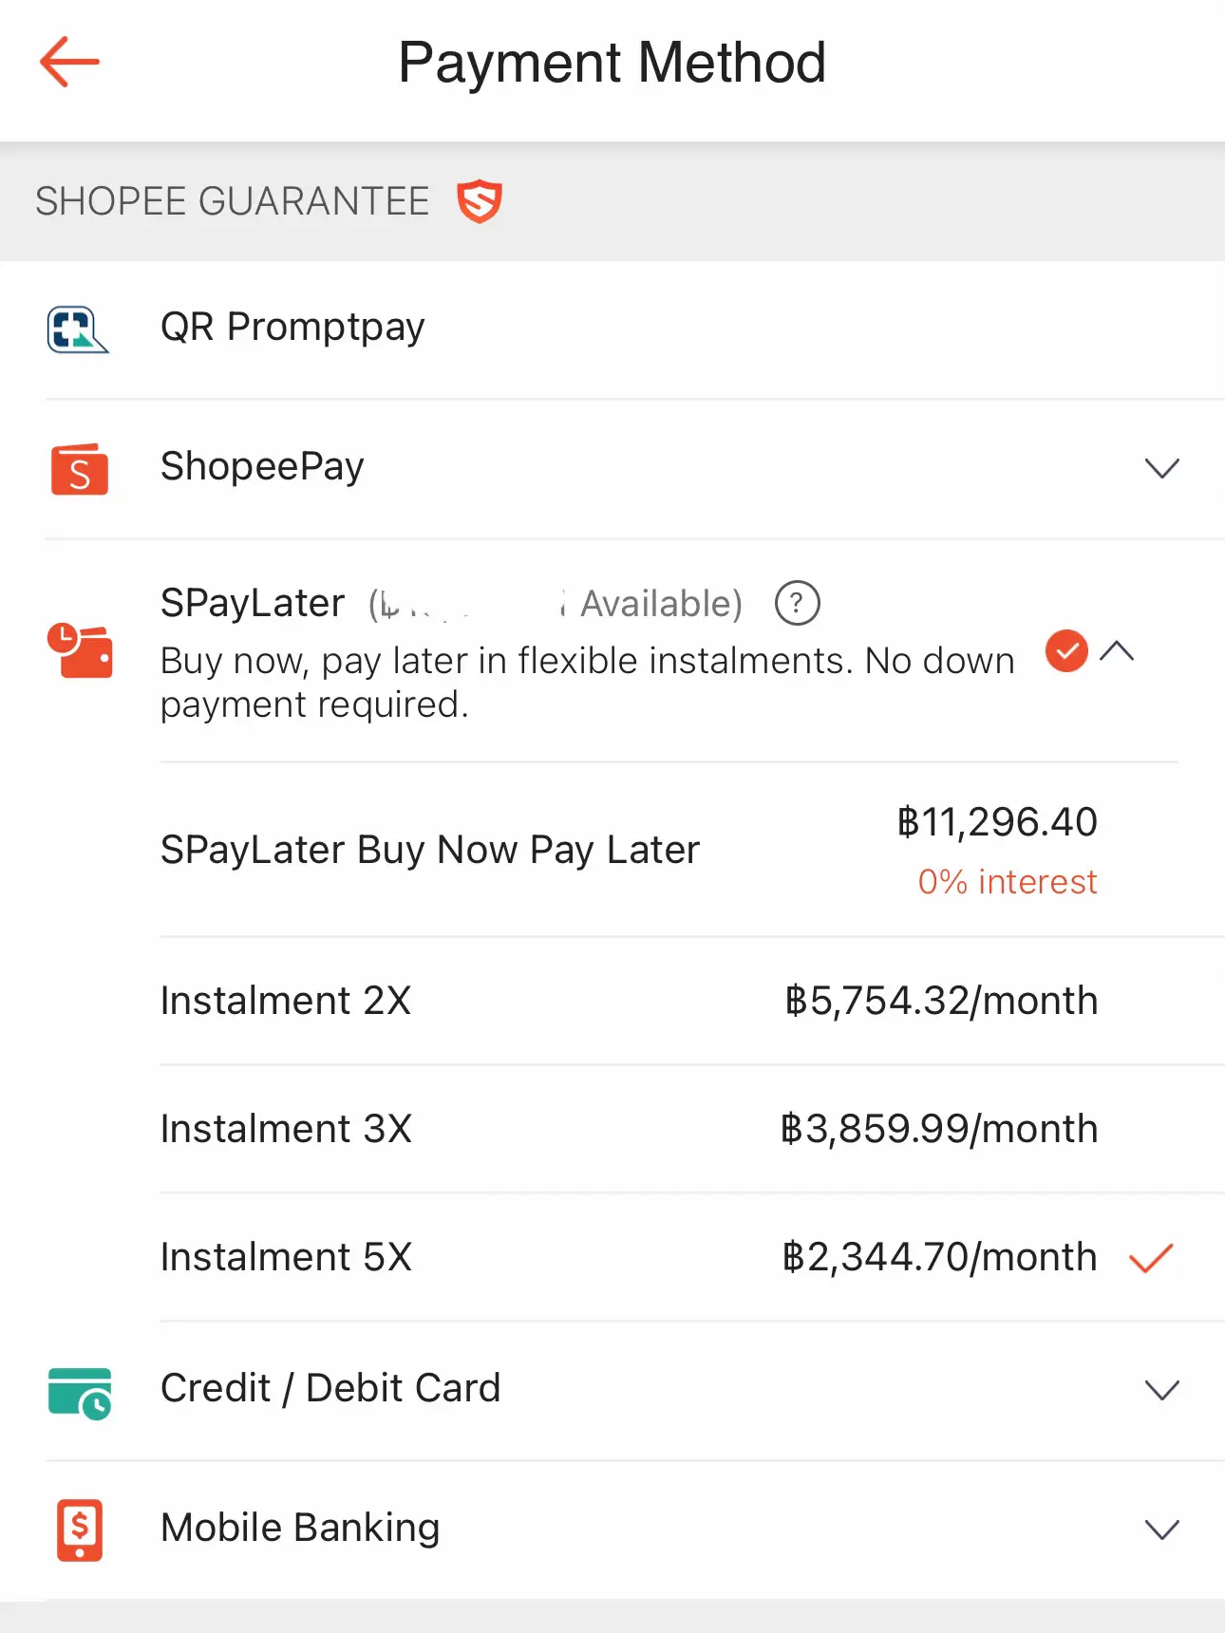Viewport: 1225px width, 1633px height.
Task: Expand the ShopeePay options chevron
Action: 1161,469
